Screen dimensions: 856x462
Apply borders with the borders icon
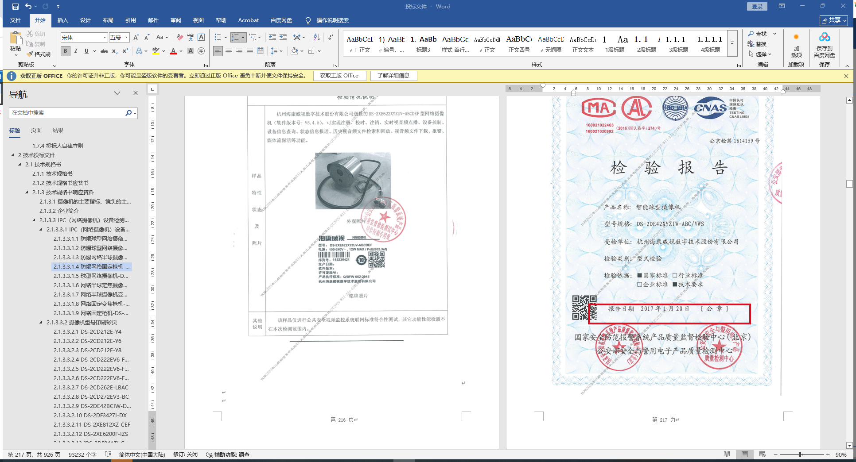click(311, 51)
